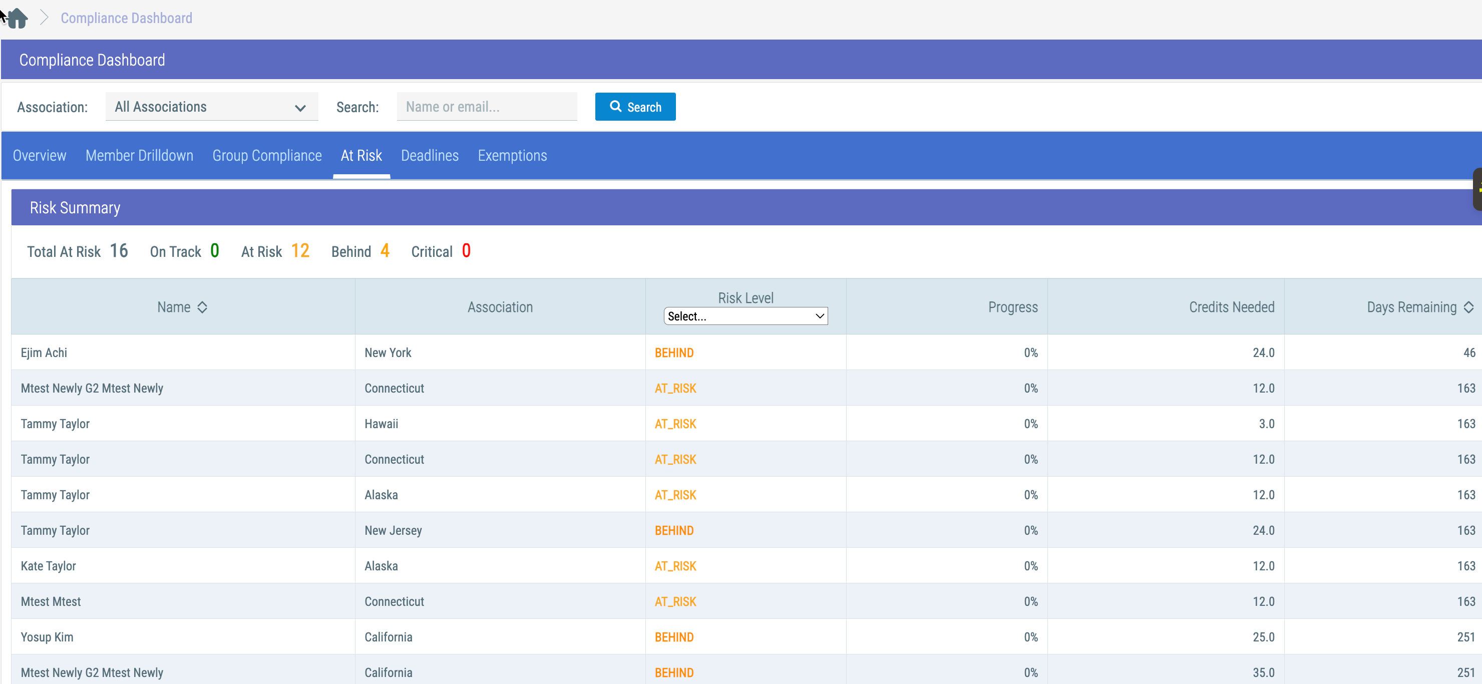Select the Deadlines tab
This screenshot has height=684, width=1482.
coord(430,155)
